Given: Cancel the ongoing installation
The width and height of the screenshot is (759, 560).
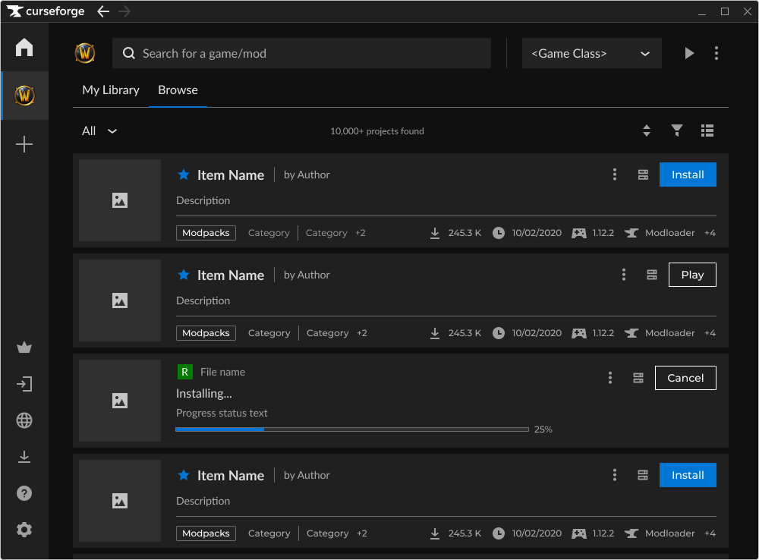Looking at the screenshot, I should pos(685,378).
